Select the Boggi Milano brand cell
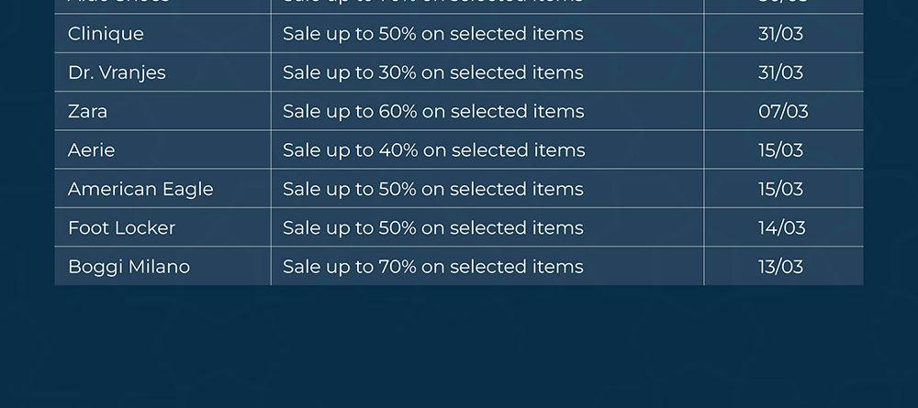 (129, 267)
